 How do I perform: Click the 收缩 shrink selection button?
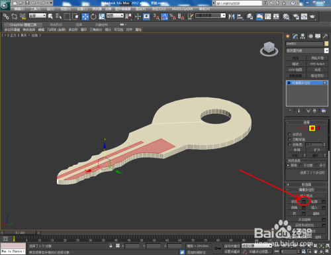(x=297, y=150)
